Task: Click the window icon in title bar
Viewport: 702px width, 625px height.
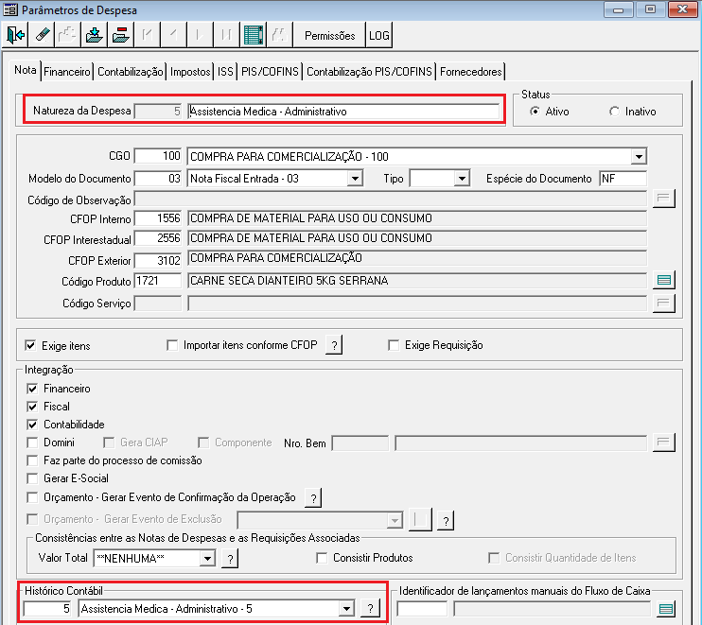Action: click(10, 9)
